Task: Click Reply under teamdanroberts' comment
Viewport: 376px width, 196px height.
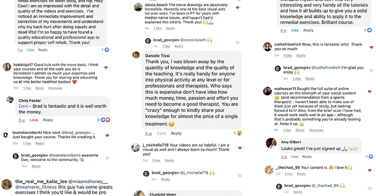Action: (40, 144)
